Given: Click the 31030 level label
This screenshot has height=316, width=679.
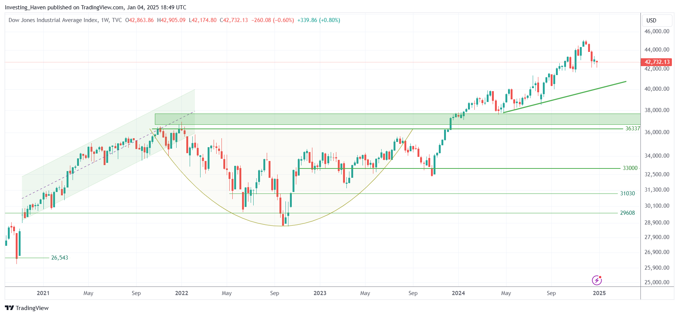Looking at the screenshot, I should (627, 193).
